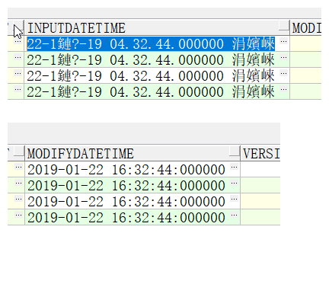Open the ellipsis button on the first MODIFYDATETIME row
This screenshot has width=329, height=281.
tap(235, 167)
